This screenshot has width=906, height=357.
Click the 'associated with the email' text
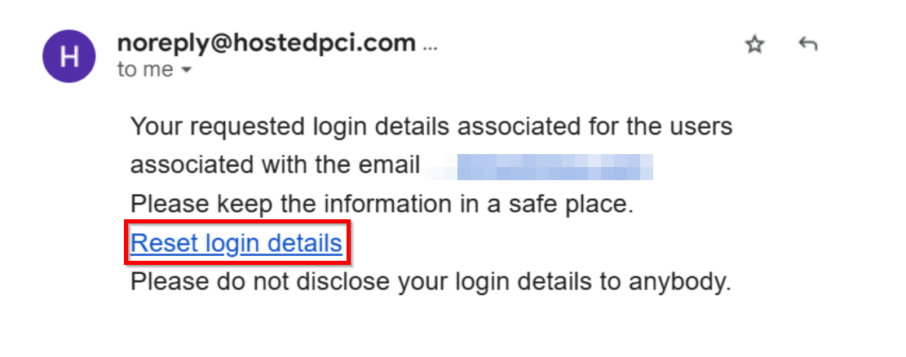pos(275,165)
